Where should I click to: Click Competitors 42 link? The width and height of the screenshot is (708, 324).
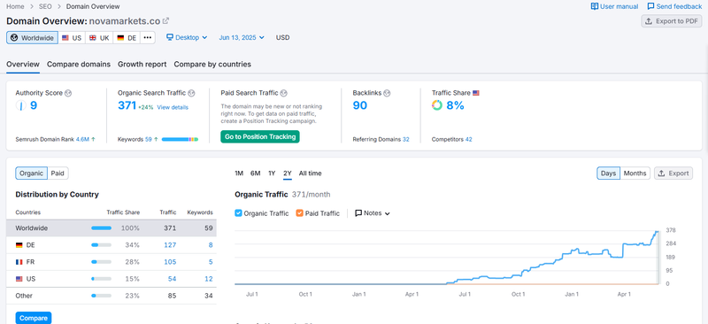click(x=469, y=140)
